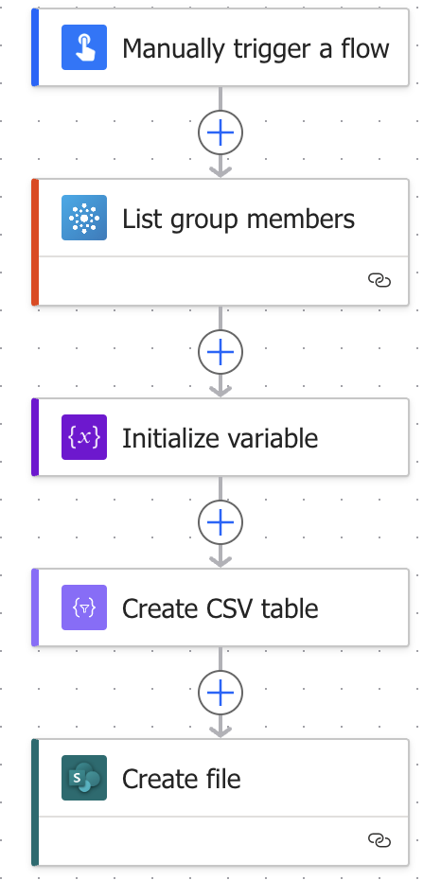Open the List group members action title
Image resolution: width=441 pixels, height=880 pixels.
(x=238, y=219)
